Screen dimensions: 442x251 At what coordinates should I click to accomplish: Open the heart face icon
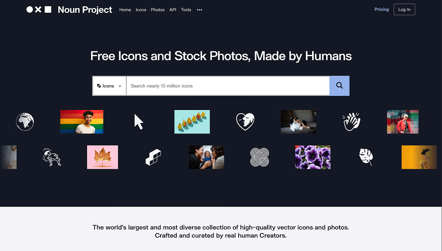click(x=245, y=122)
